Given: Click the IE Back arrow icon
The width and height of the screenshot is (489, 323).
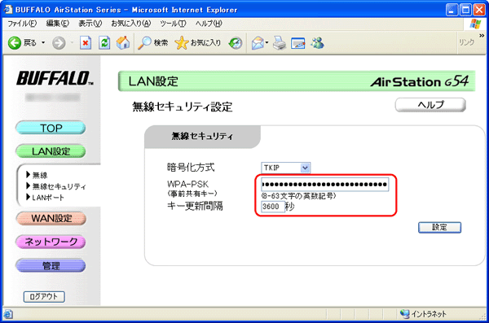Looking at the screenshot, I should click(15, 43).
